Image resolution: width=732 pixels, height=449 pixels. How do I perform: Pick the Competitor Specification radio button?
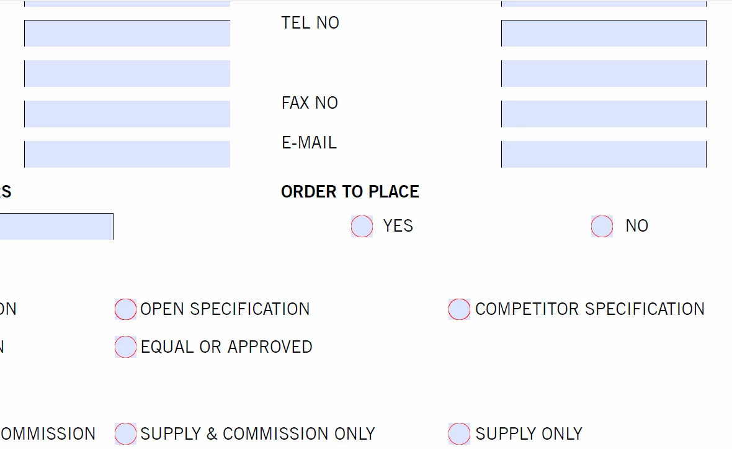[460, 309]
